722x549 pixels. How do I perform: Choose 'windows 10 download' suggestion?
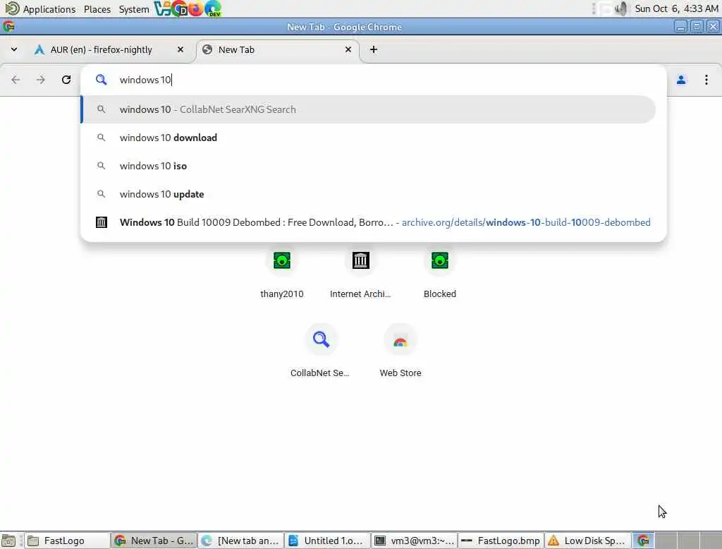tap(368, 138)
